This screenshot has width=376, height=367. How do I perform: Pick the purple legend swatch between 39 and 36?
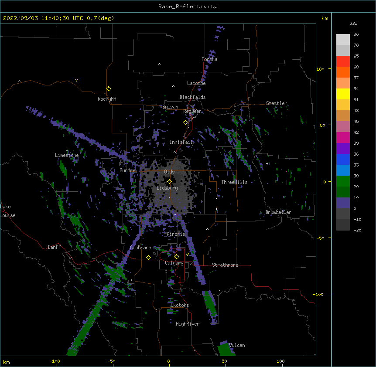pos(343,148)
